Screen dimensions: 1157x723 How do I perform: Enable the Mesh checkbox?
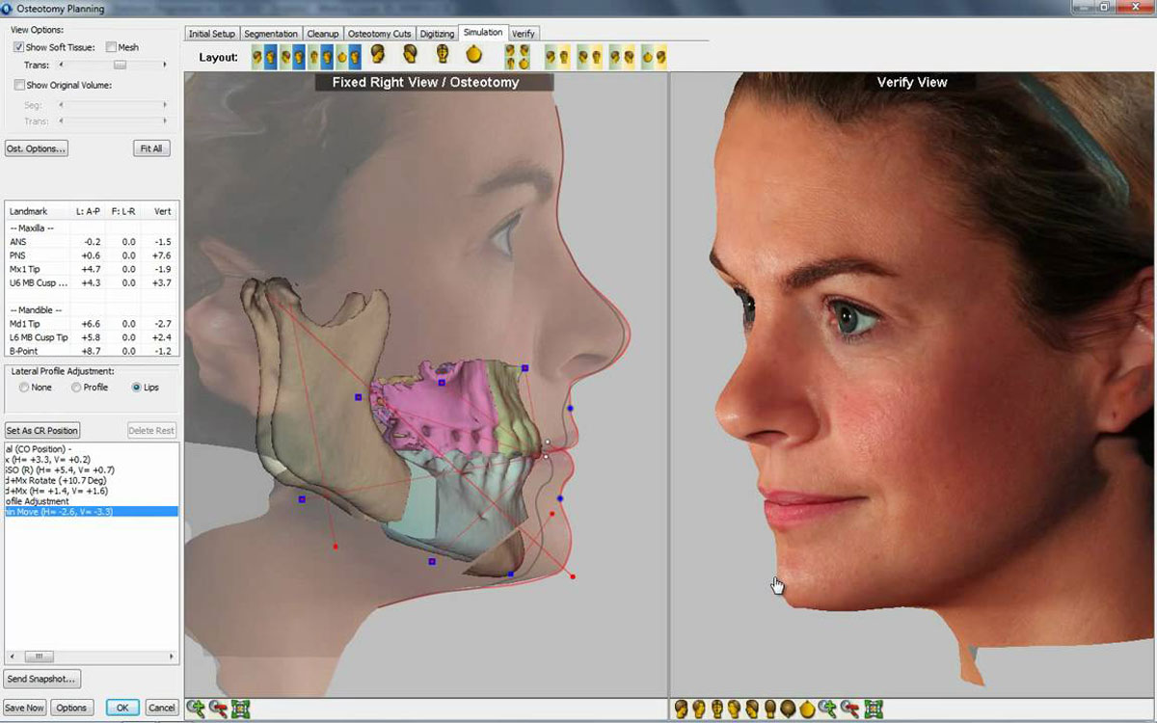[111, 46]
